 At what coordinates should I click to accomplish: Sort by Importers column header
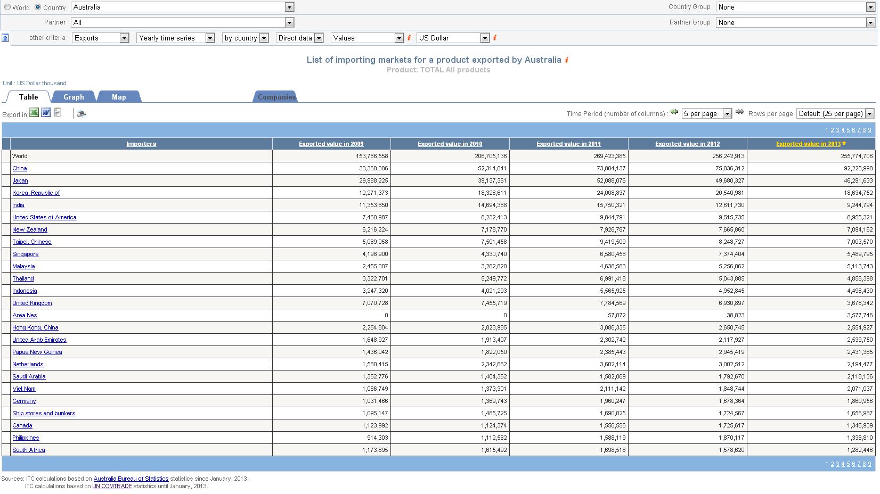[141, 144]
